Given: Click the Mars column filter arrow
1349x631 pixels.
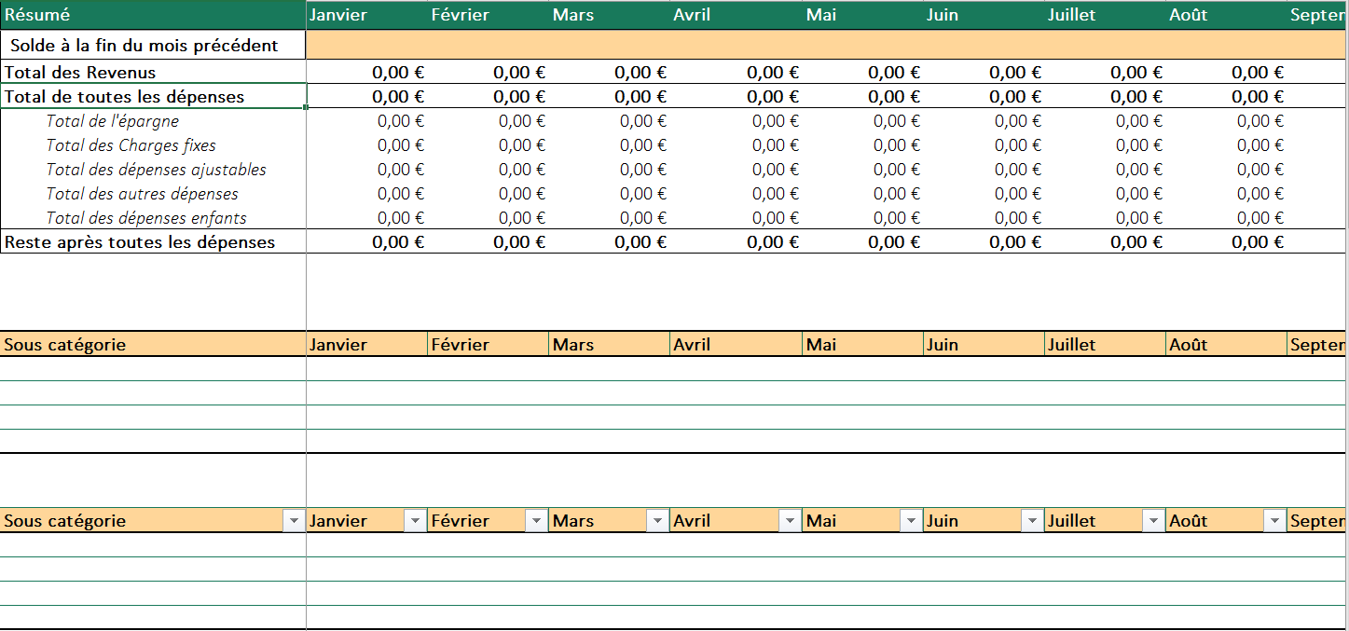Looking at the screenshot, I should pyautogui.click(x=657, y=521).
